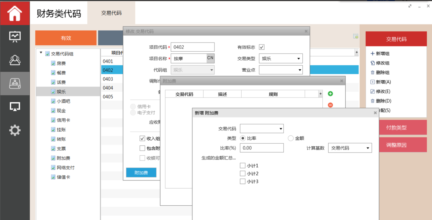
Task: Select the 比率 radio button
Action: pyautogui.click(x=243, y=138)
